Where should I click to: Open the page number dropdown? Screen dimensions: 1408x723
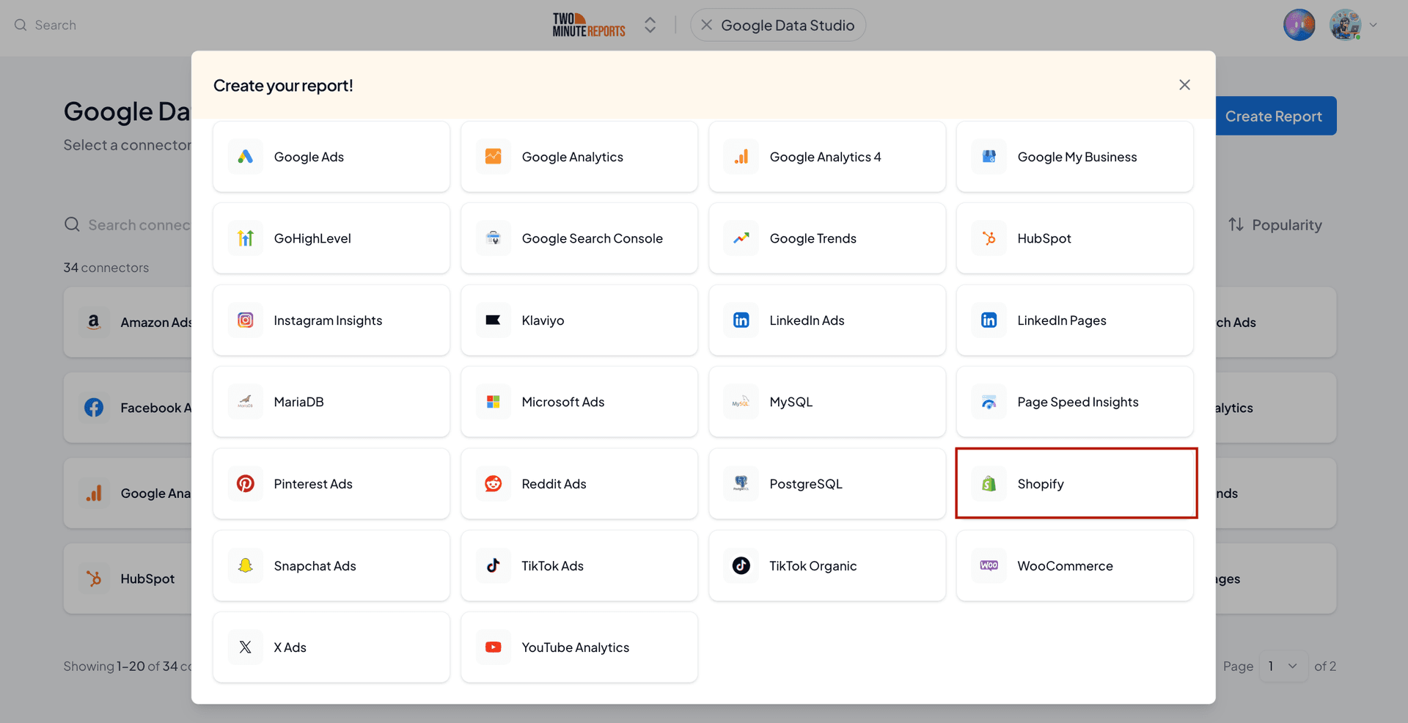tap(1283, 667)
